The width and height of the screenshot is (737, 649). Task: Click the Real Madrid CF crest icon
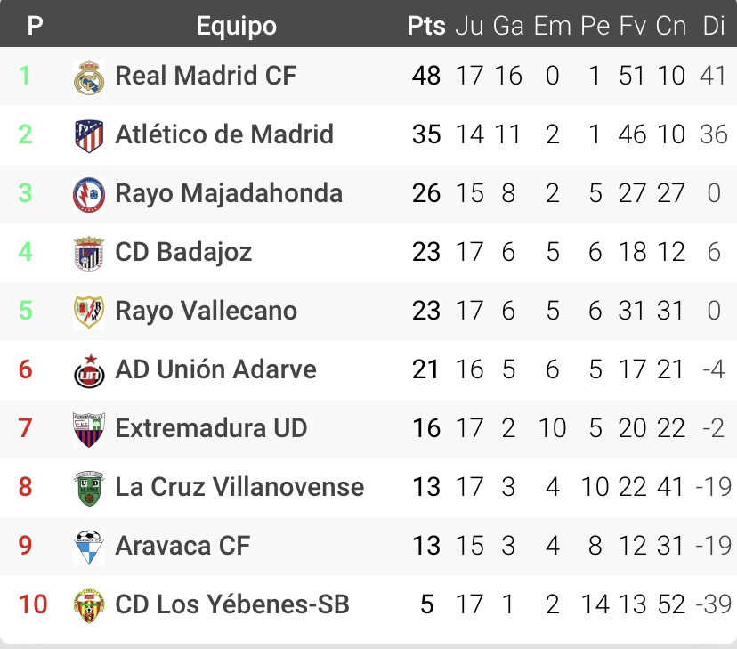pyautogui.click(x=89, y=77)
